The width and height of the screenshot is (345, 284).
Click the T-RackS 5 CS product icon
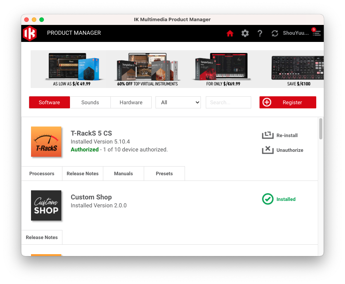pyautogui.click(x=46, y=142)
